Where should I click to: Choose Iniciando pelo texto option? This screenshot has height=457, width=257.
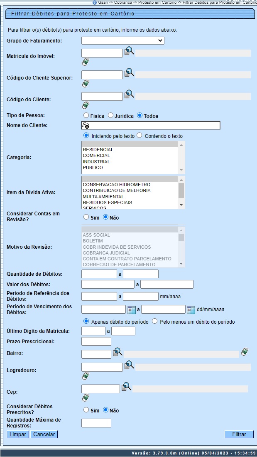pyautogui.click(x=86, y=135)
